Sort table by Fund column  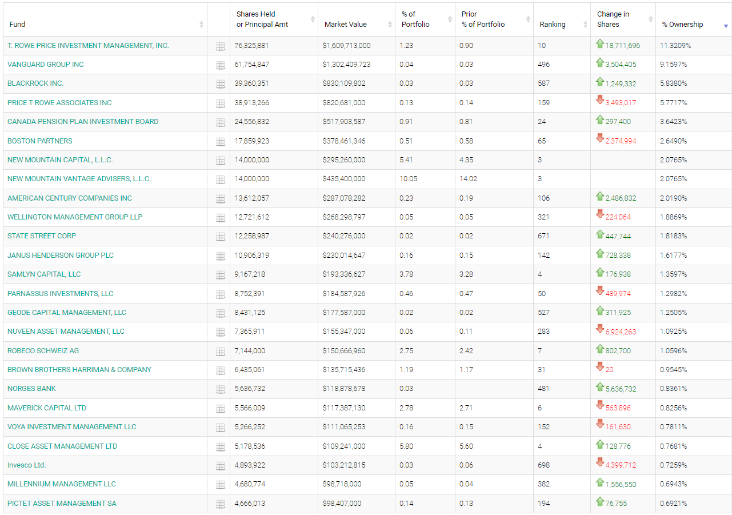coord(105,19)
